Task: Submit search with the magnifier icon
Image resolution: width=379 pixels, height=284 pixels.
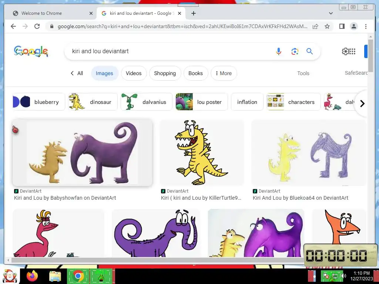Action: [310, 51]
